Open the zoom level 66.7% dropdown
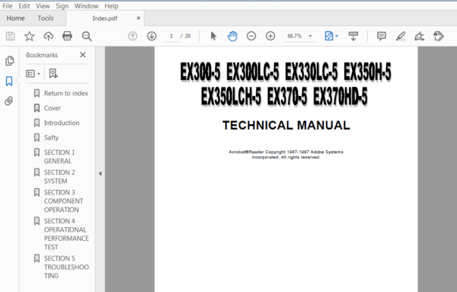This screenshot has width=457, height=292. pos(311,36)
